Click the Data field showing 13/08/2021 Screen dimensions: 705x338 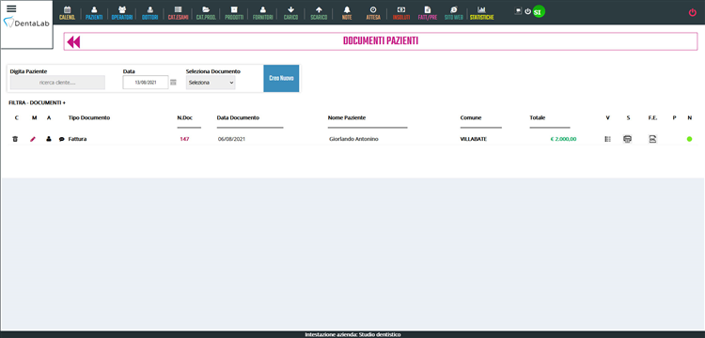145,82
